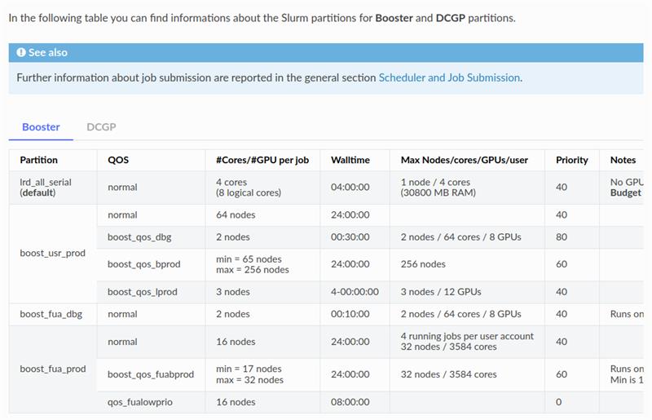Click the Notes column header
Screen dimensions: 652x420
tap(623, 160)
